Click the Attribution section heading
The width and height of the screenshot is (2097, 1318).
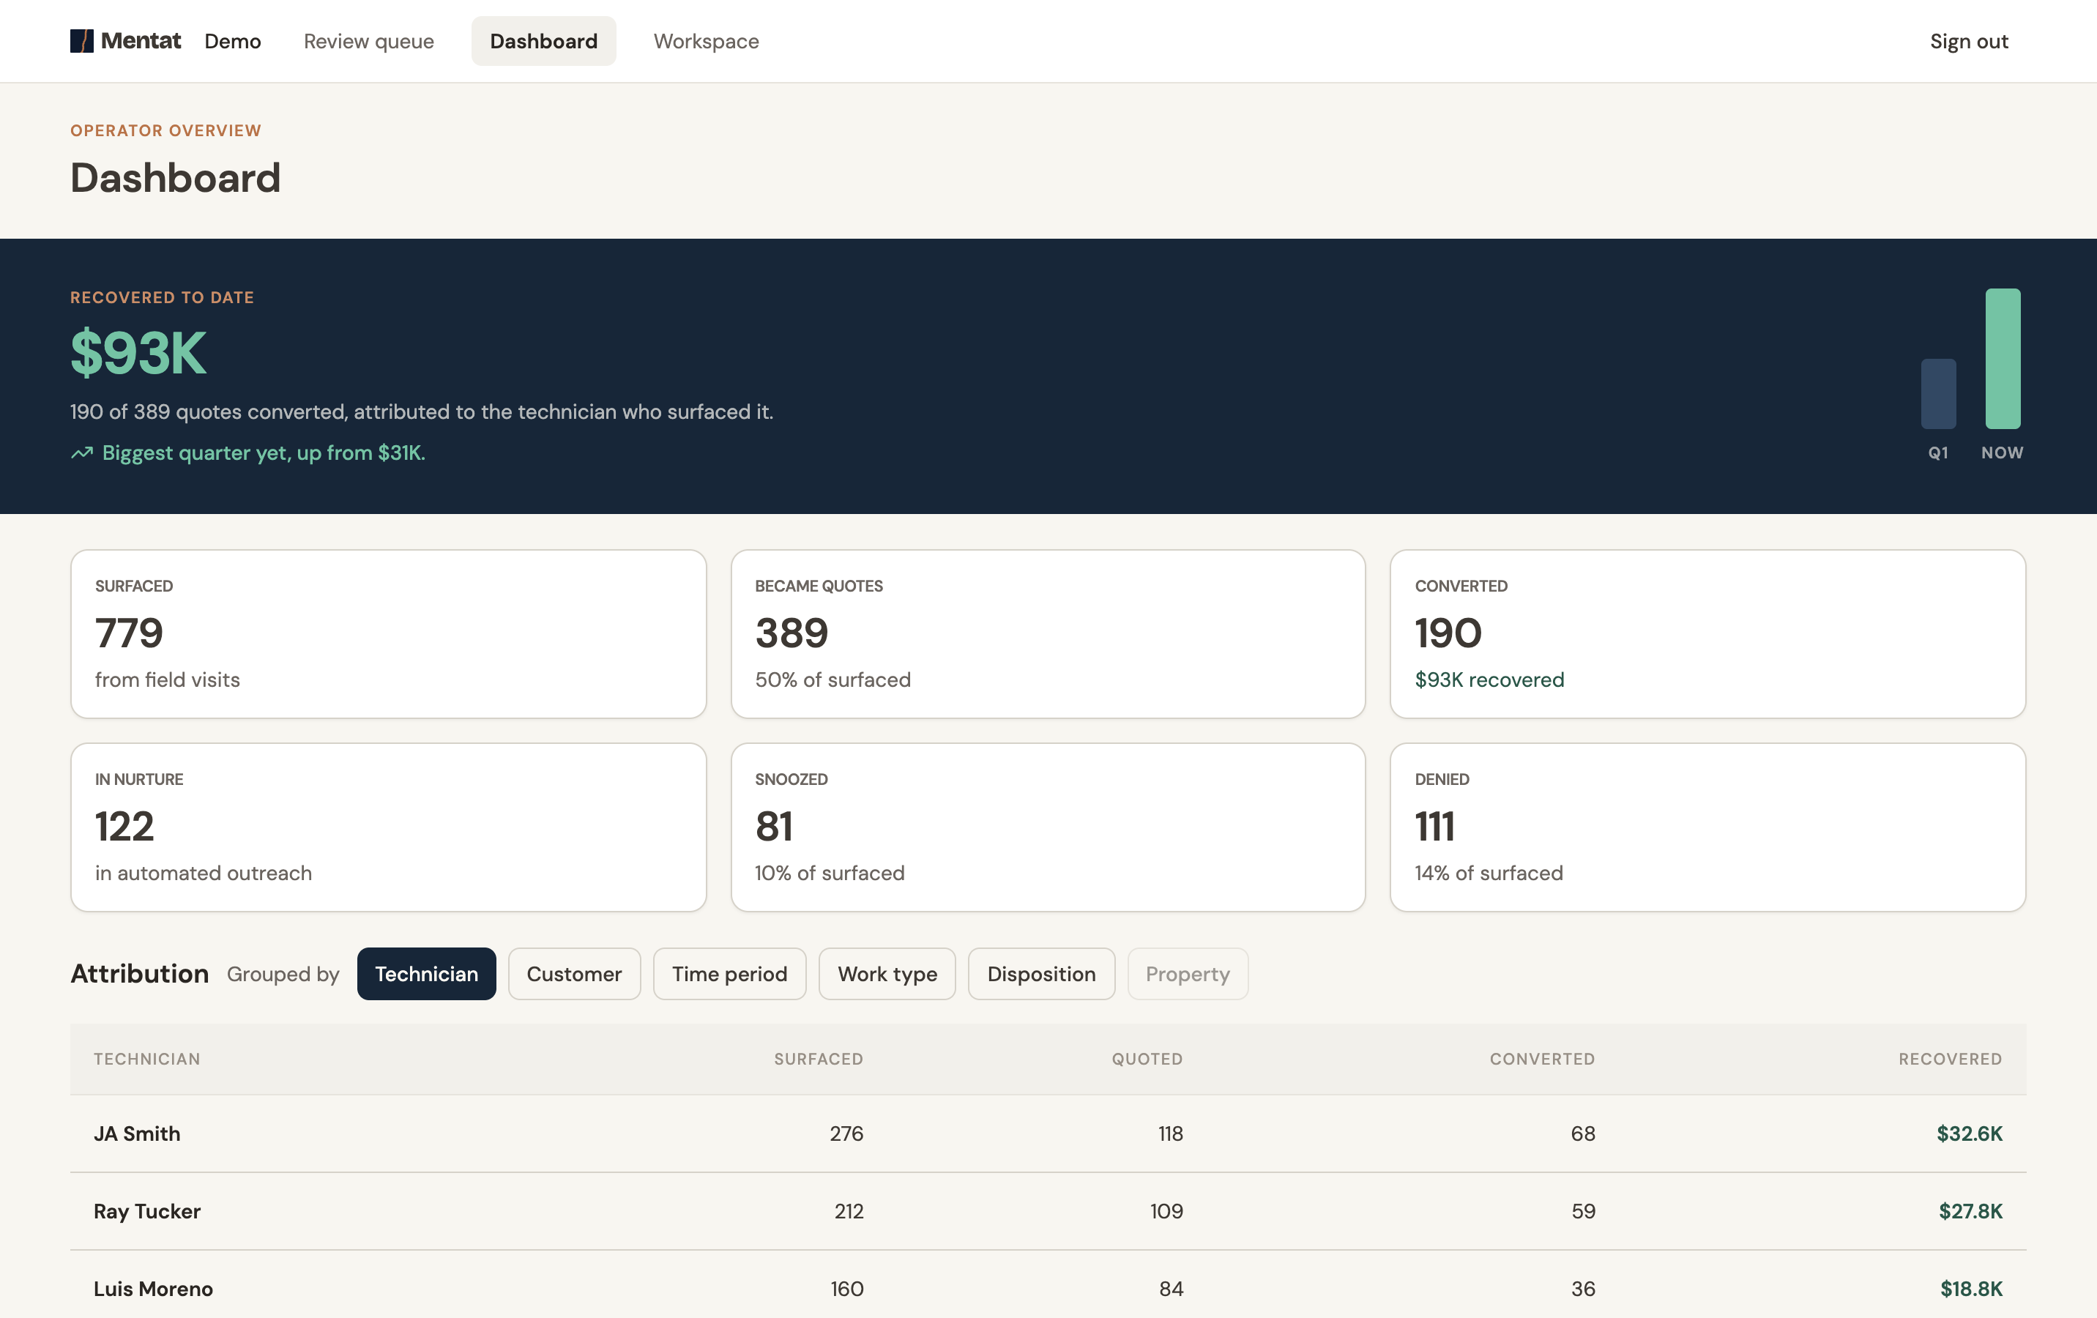coord(139,974)
